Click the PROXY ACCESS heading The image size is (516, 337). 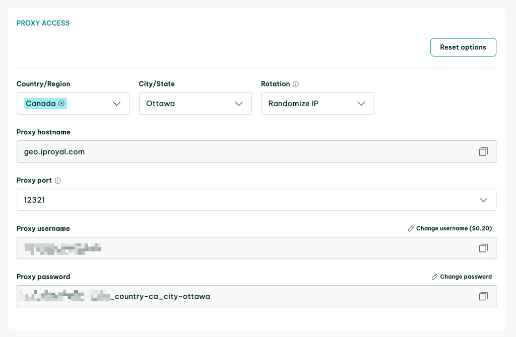click(43, 23)
